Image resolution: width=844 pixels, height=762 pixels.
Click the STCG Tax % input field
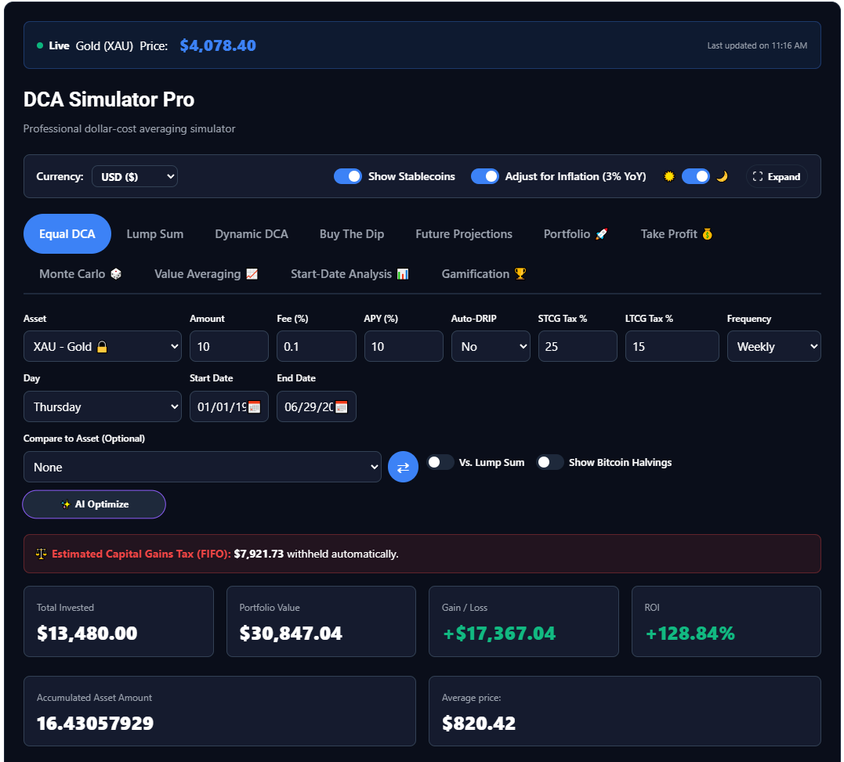point(578,346)
